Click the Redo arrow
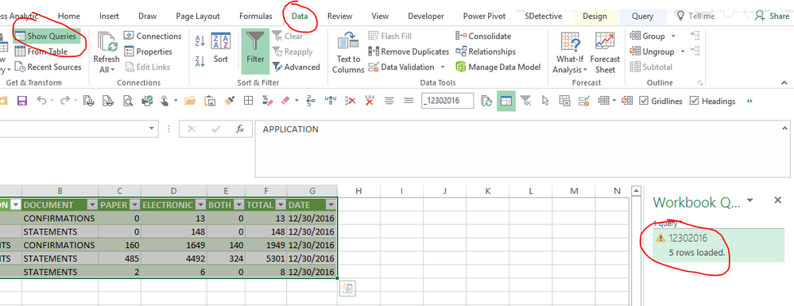The width and height of the screenshot is (794, 306). 65,101
